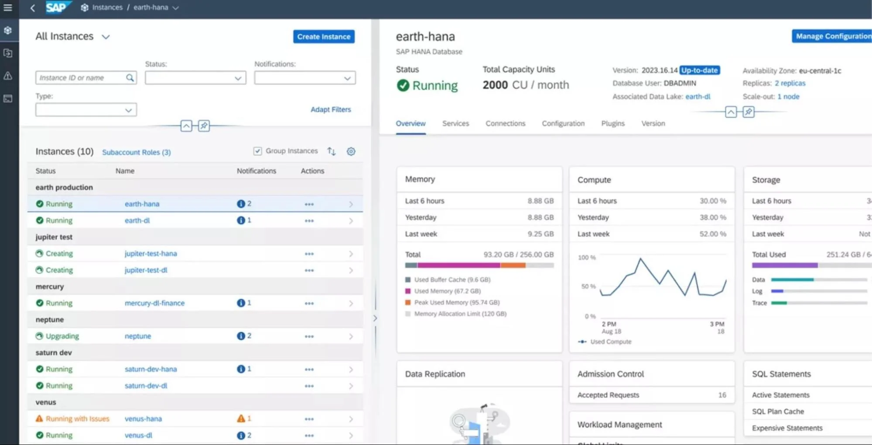872x445 pixels.
Task: Click the Accepted Requests row
Action: coord(652,395)
